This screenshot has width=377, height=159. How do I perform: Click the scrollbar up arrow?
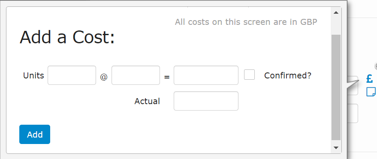[336, 12]
